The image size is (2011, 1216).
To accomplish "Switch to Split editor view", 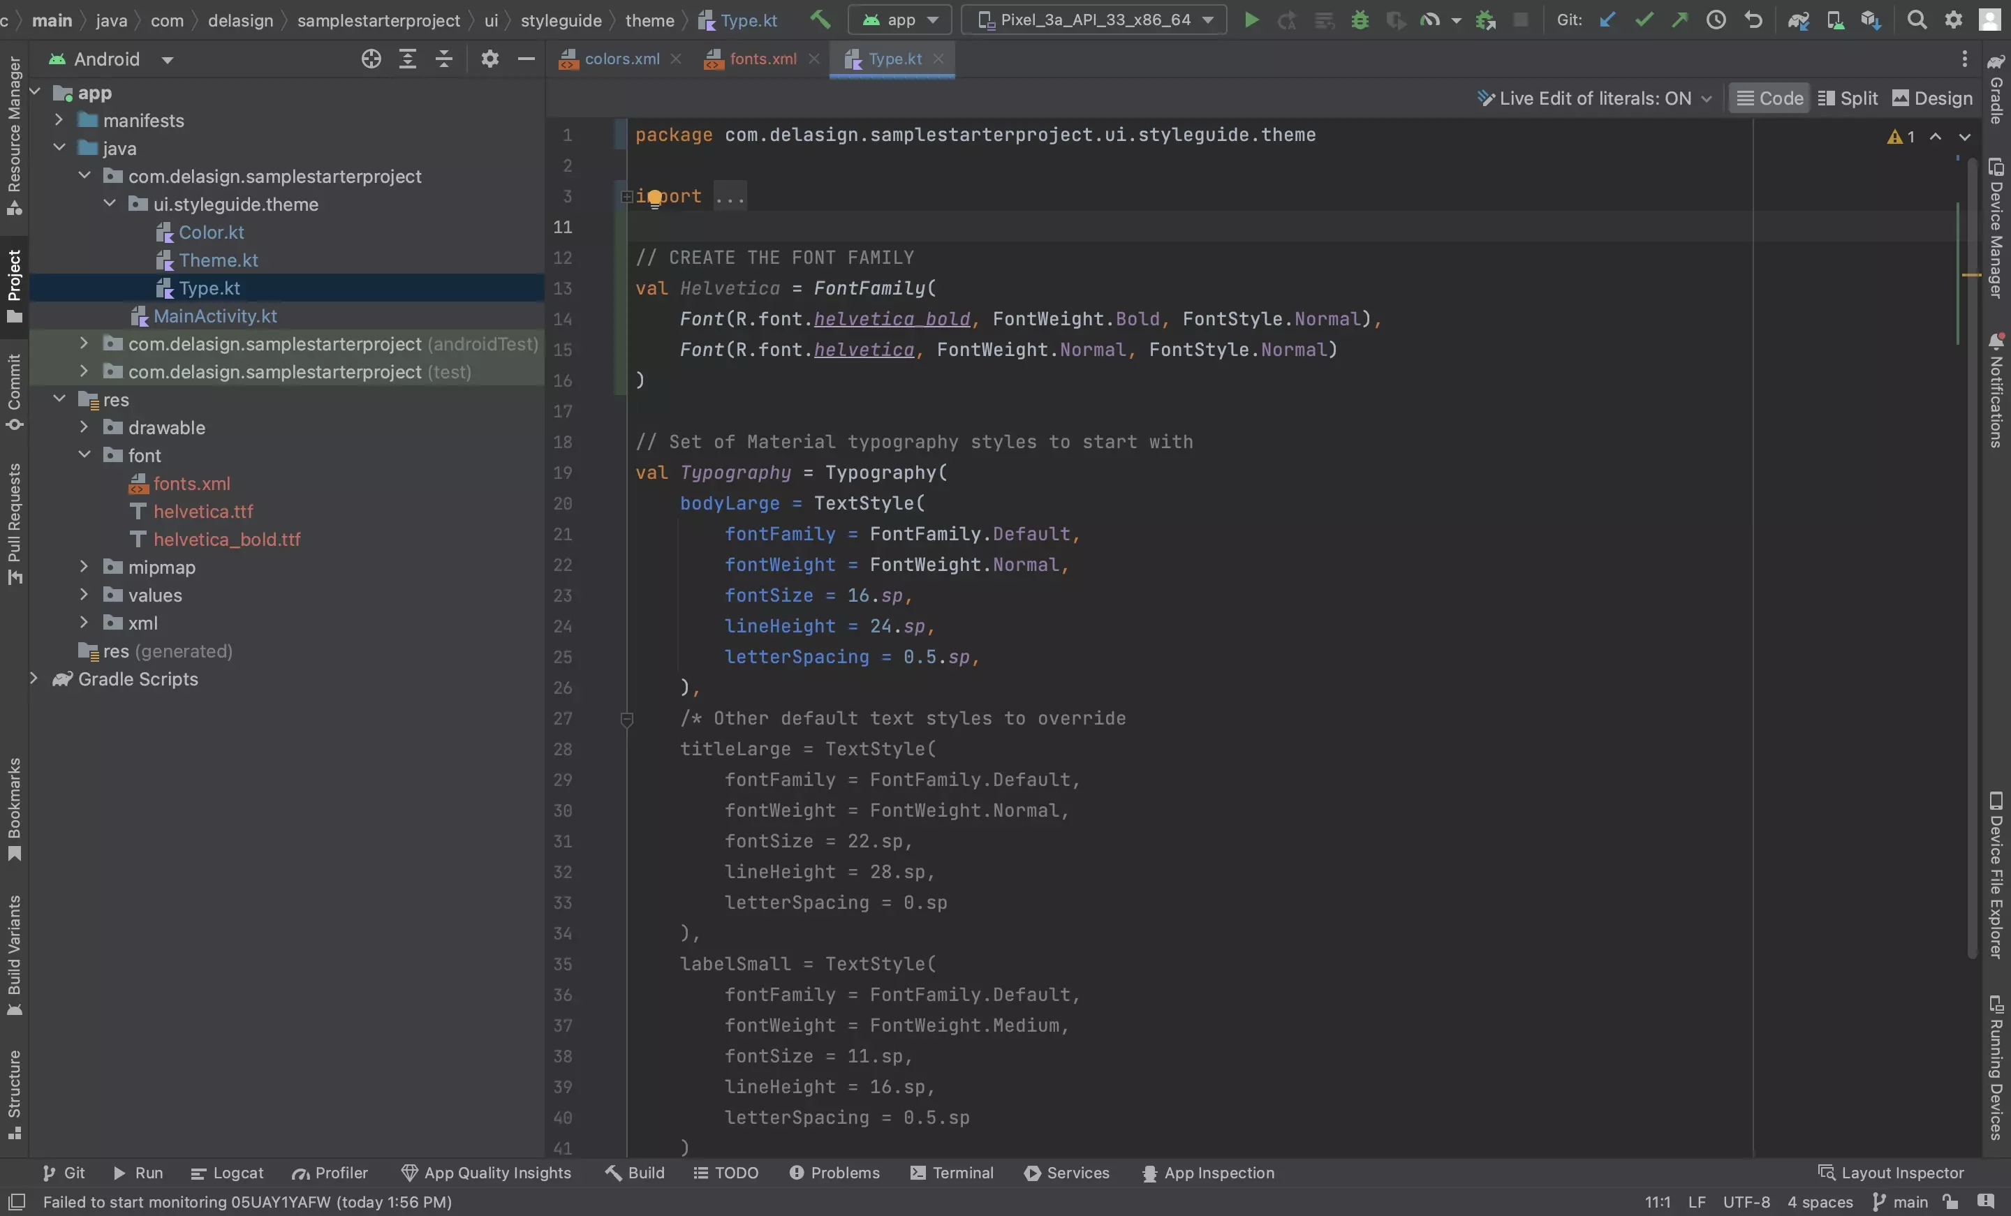I will coord(1855,98).
